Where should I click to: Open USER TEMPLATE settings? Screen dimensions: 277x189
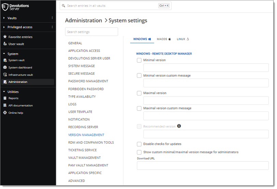tap(80, 112)
